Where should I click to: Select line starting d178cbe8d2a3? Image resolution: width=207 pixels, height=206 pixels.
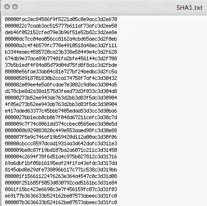click(61, 91)
